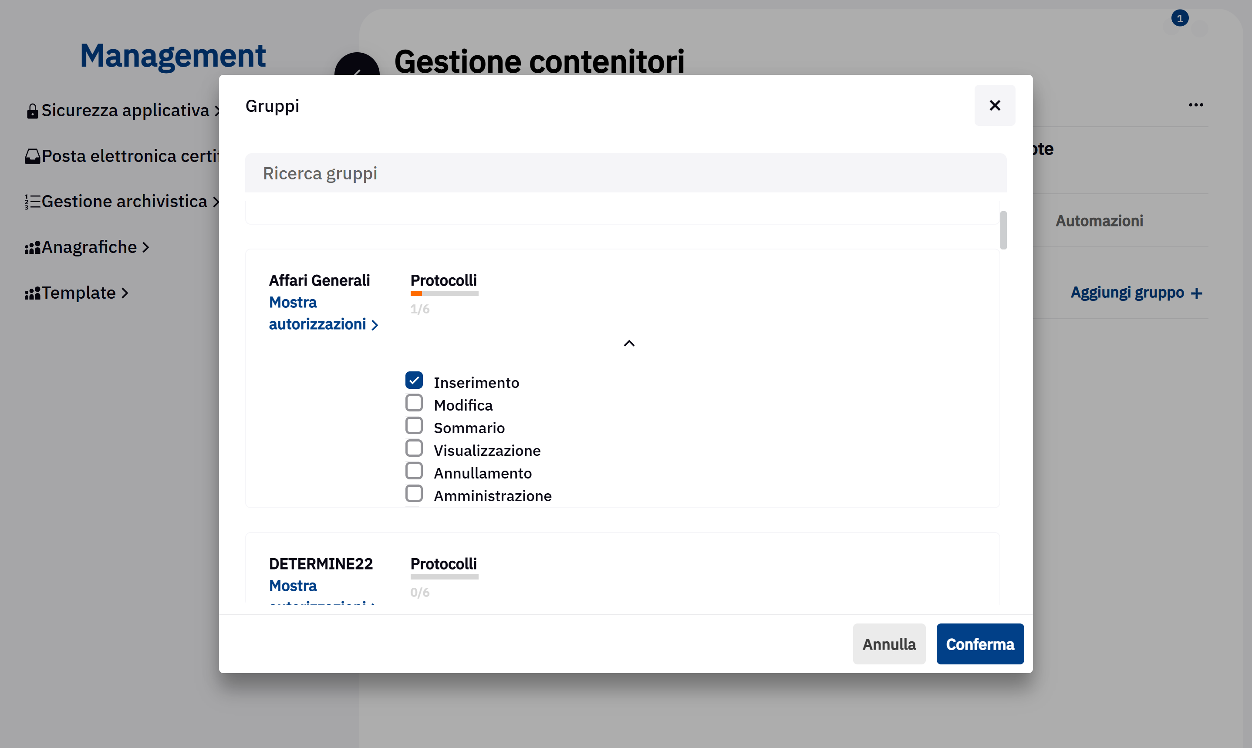Click the DETERMINE22 Protocolli progress bar
Viewport: 1252px width, 748px height.
tap(444, 576)
